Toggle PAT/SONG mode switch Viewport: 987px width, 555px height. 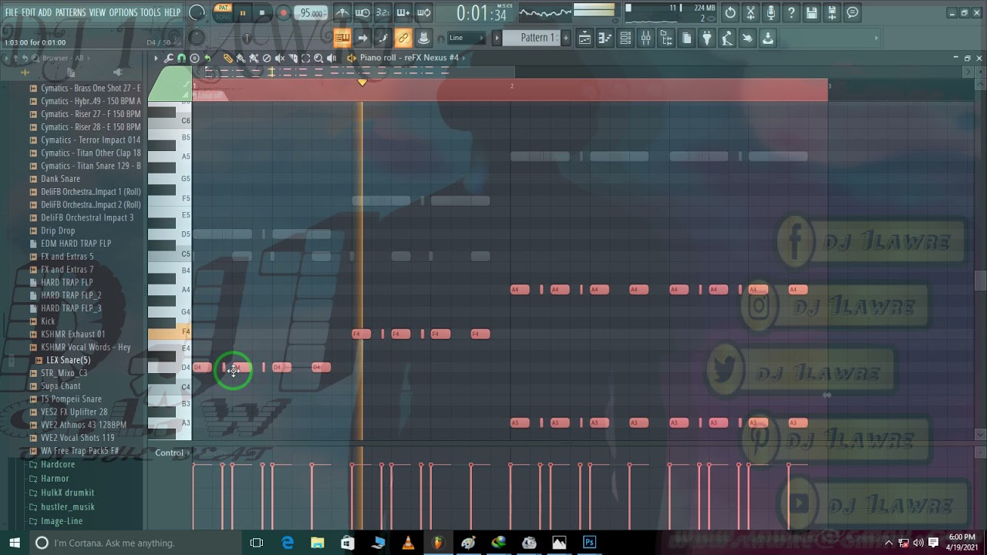click(224, 12)
